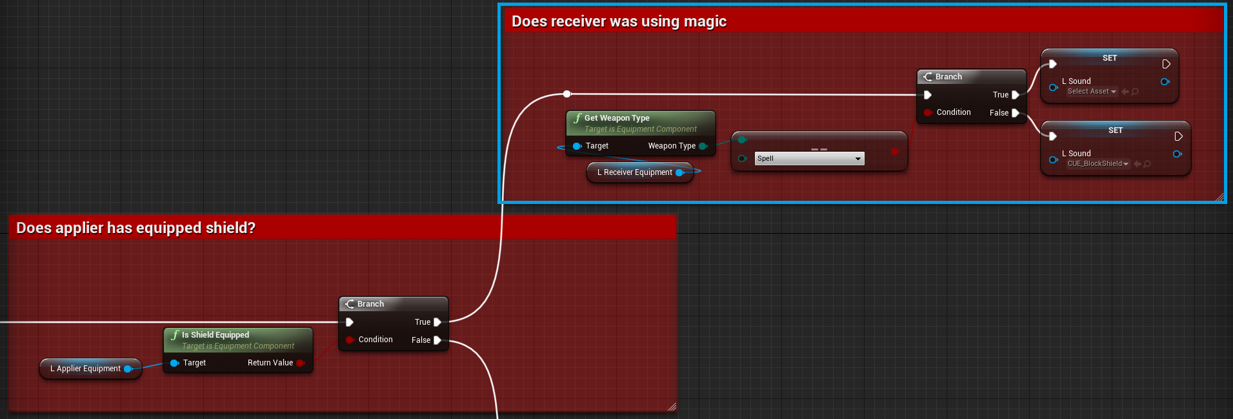Click the Get Weapon Type function icon
The image size is (1233, 419).
[577, 118]
